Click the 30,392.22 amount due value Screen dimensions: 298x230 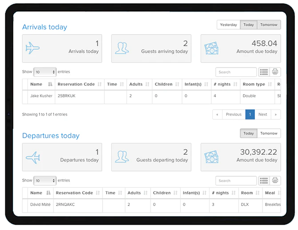258,152
